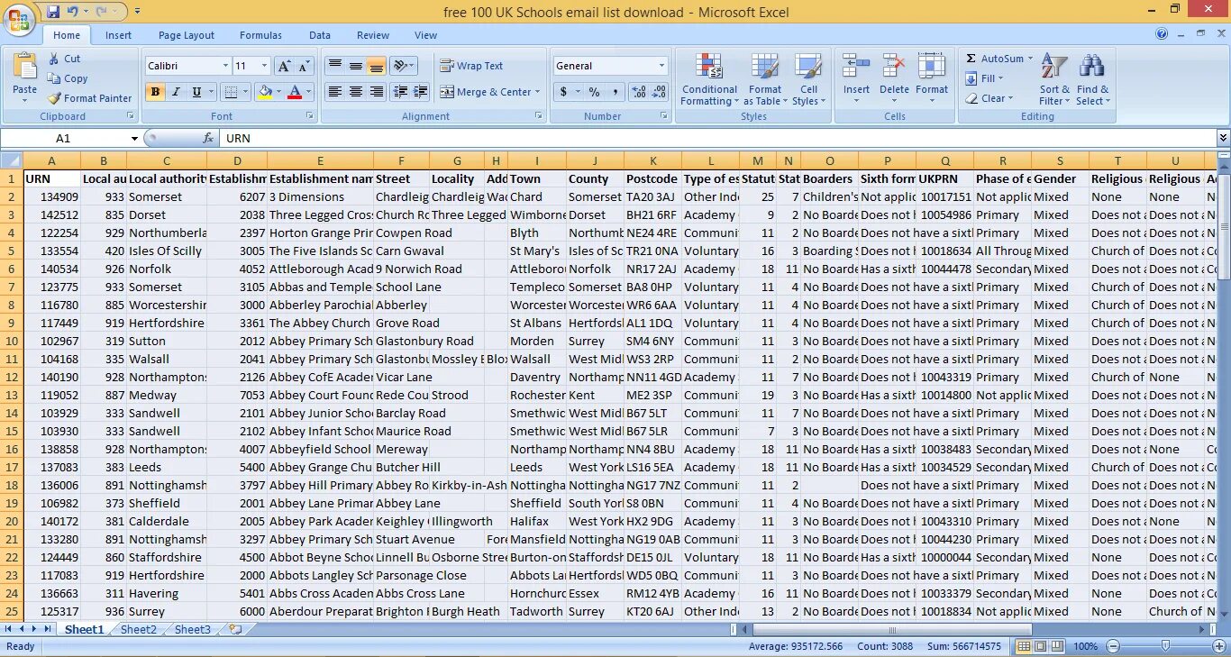This screenshot has height=657, width=1231.
Task: Toggle bold formatting
Action: [x=153, y=92]
